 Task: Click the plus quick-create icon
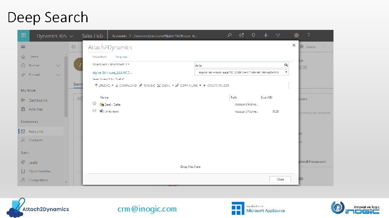point(265,36)
